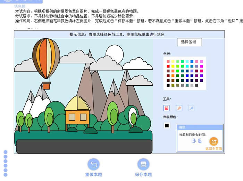Click the top dot in left sidebar

[6, 152]
